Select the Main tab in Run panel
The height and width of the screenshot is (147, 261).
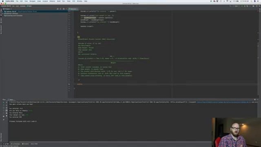tap(11, 100)
